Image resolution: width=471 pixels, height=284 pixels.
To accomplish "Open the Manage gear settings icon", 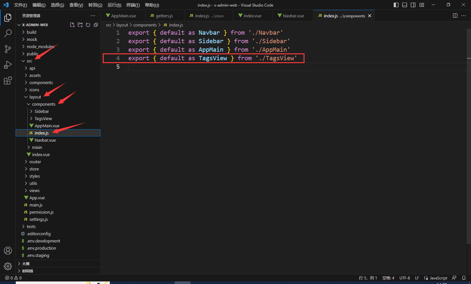I will click(x=8, y=266).
